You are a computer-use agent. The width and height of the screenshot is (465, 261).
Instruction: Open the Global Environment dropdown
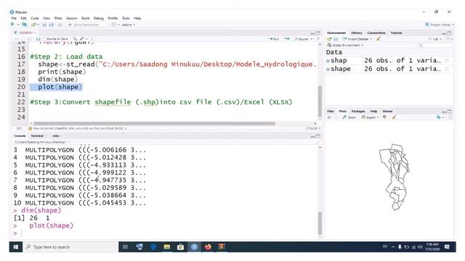pos(345,45)
